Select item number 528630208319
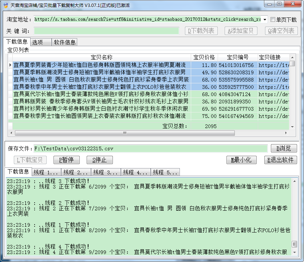 [x=236, y=72]
